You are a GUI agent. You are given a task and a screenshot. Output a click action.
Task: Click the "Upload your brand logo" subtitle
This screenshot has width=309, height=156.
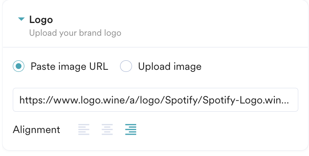pyautogui.click(x=75, y=33)
